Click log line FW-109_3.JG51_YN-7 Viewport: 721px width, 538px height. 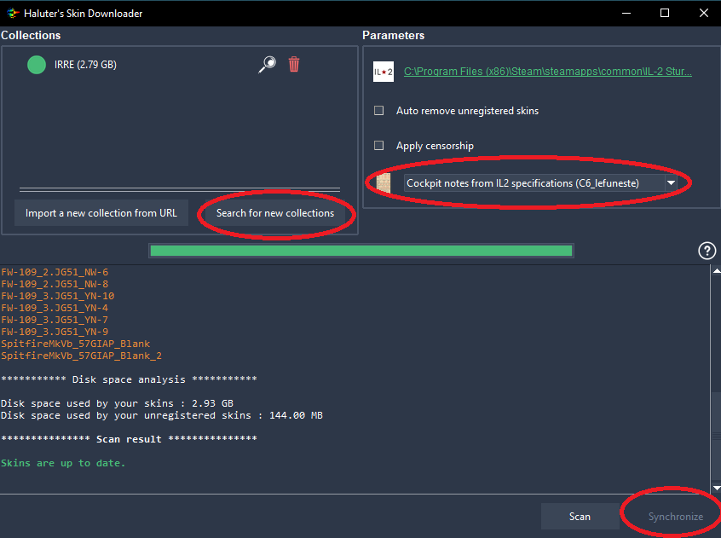[x=55, y=320]
